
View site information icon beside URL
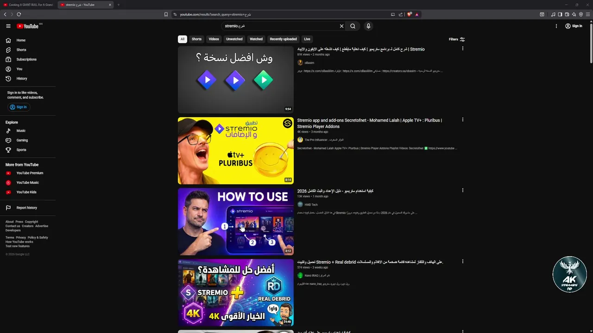[x=175, y=14]
